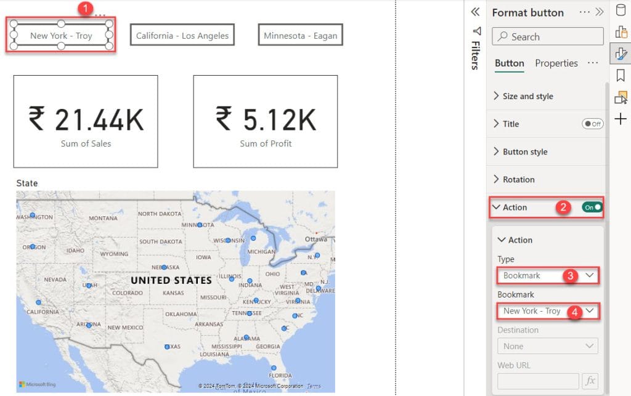Viewport: 631px width, 396px height.
Task: Click the fx conditional formatting button
Action: point(590,381)
